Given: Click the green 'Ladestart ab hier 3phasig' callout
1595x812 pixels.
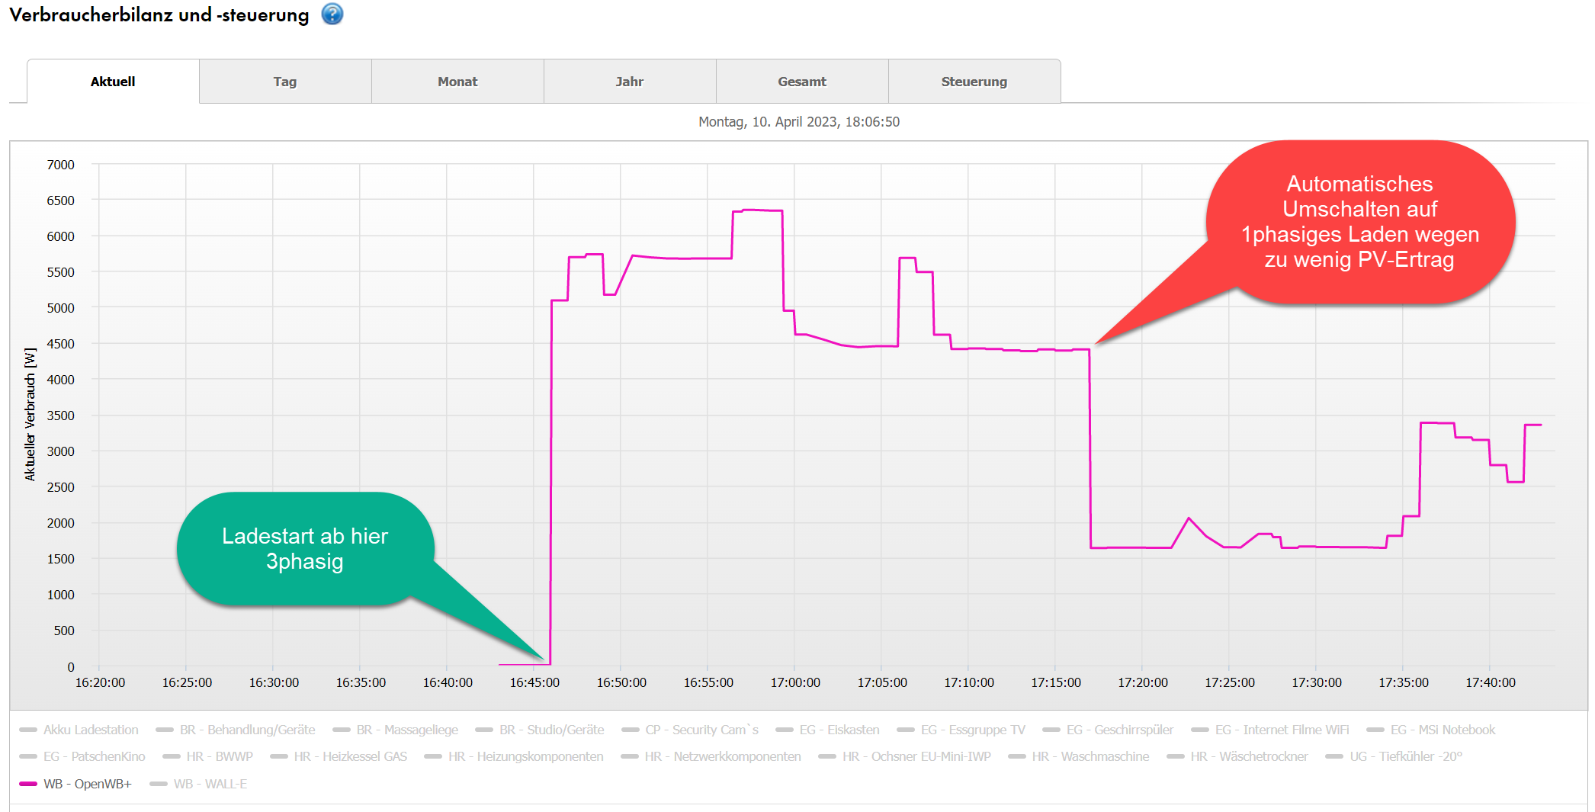Looking at the screenshot, I should click(305, 549).
